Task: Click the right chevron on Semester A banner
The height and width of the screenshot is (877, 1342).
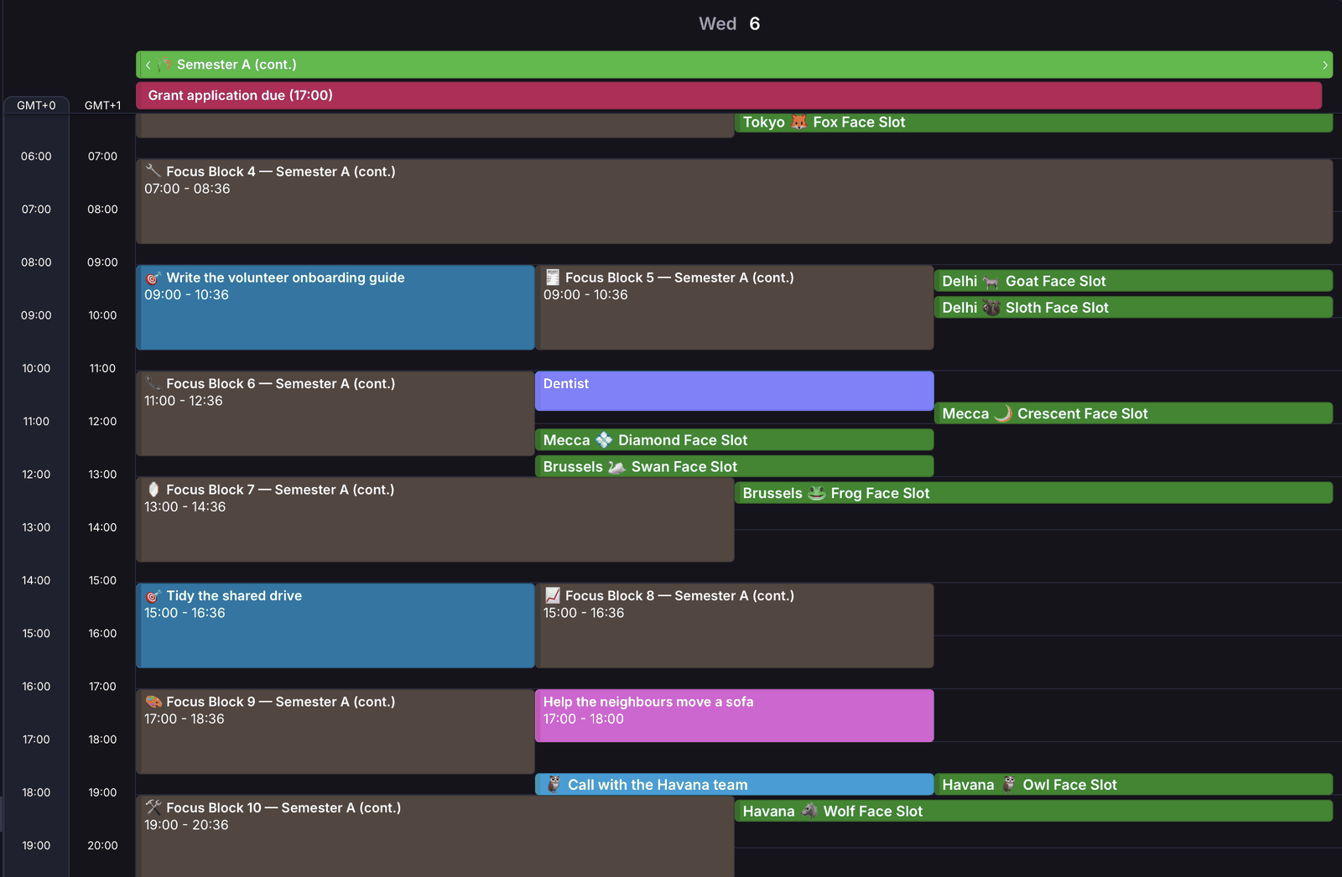Action: (1325, 65)
